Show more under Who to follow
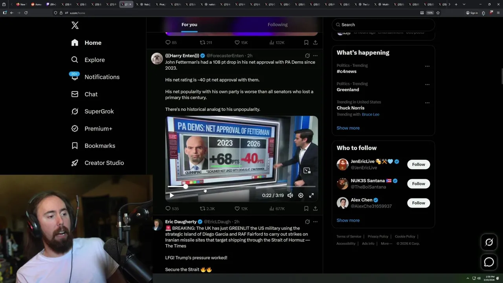503x283 pixels. tap(348, 221)
